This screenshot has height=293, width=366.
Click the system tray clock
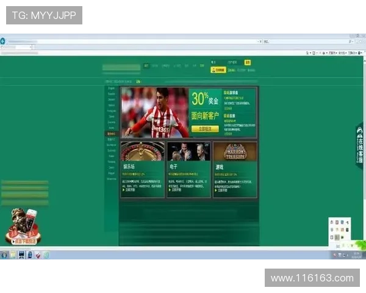pyautogui.click(x=357, y=255)
